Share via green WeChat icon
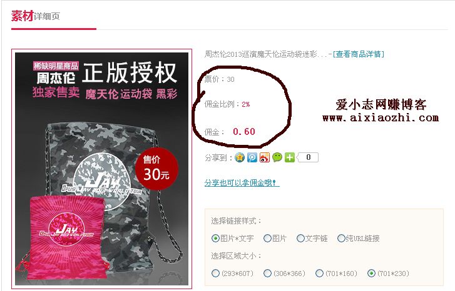 (x=277, y=157)
